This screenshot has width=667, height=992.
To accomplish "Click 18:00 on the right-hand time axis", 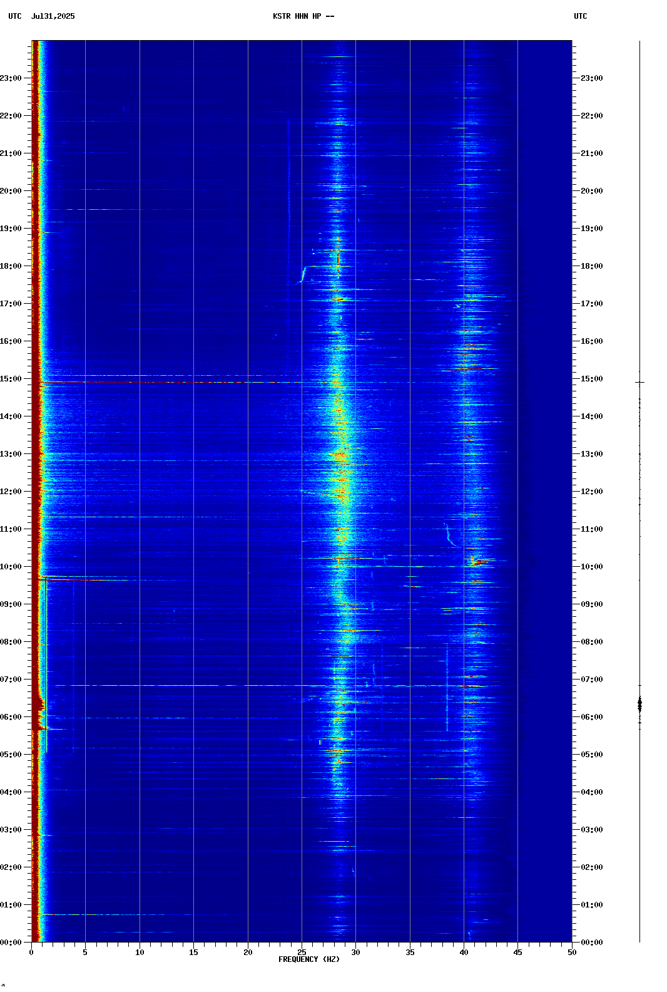I will point(592,266).
